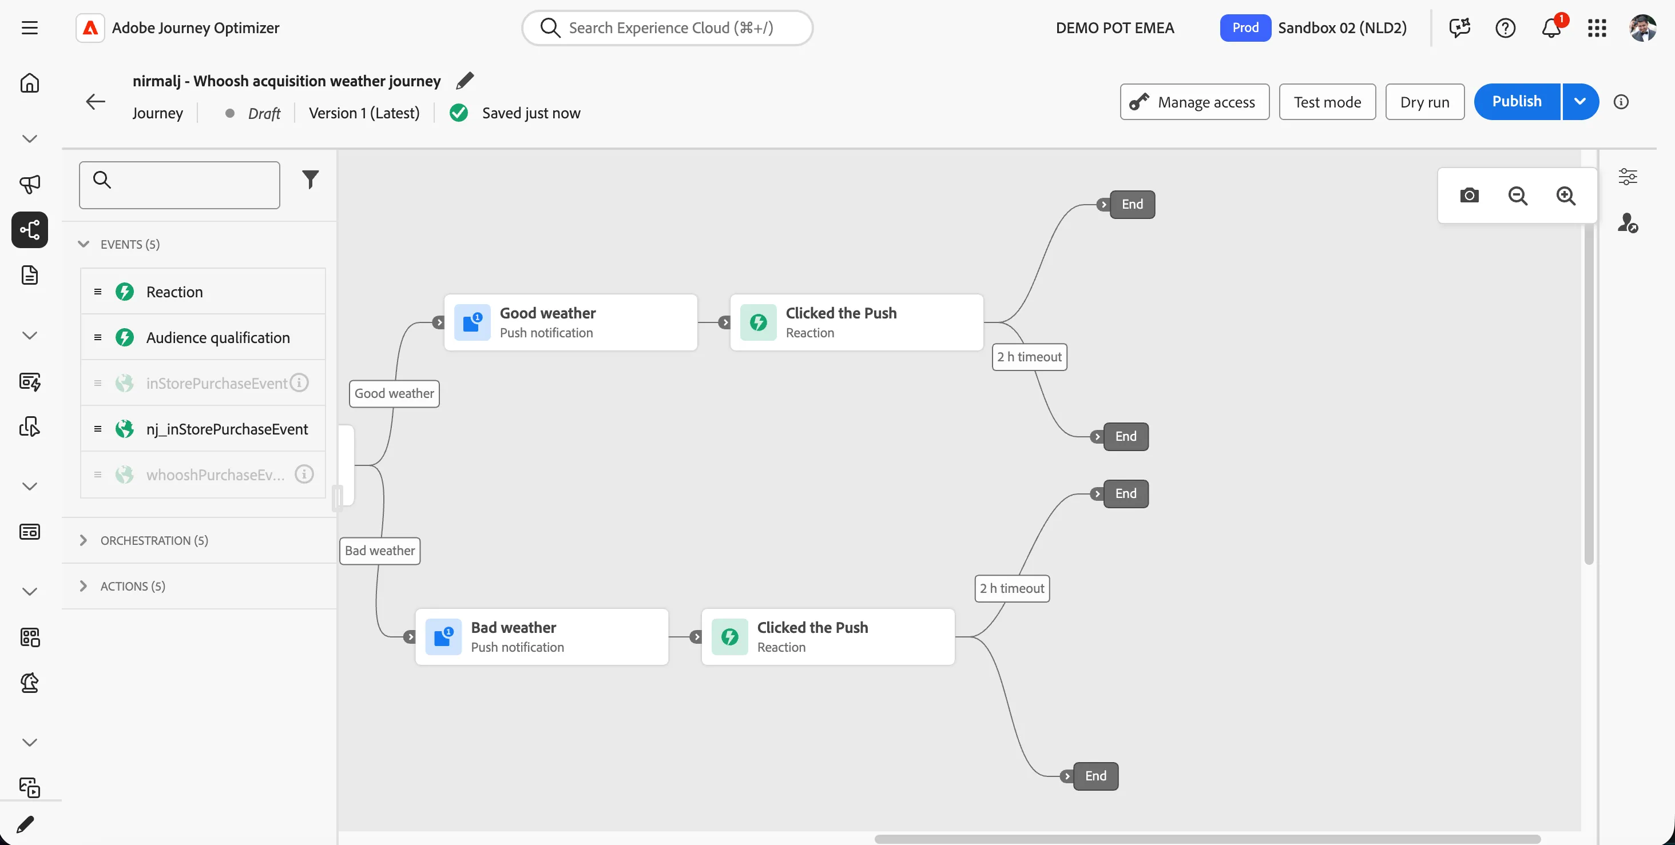Click the camera snapshot icon on canvas
Viewport: 1675px width, 845px height.
pos(1469,196)
